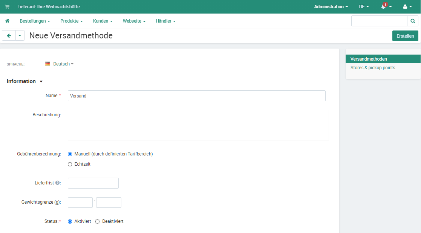Click the Gebührenberechnung label
This screenshot has width=421, height=233.
39,154
